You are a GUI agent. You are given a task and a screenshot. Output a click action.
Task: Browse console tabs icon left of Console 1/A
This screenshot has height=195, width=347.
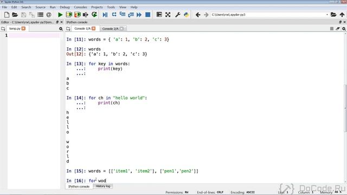pos(68,29)
